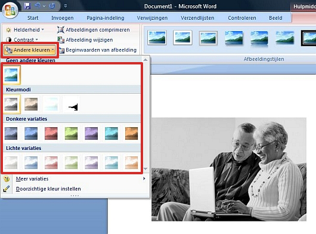This screenshot has width=316, height=234.
Task: Choose the light gray variation
Action: click(11, 162)
